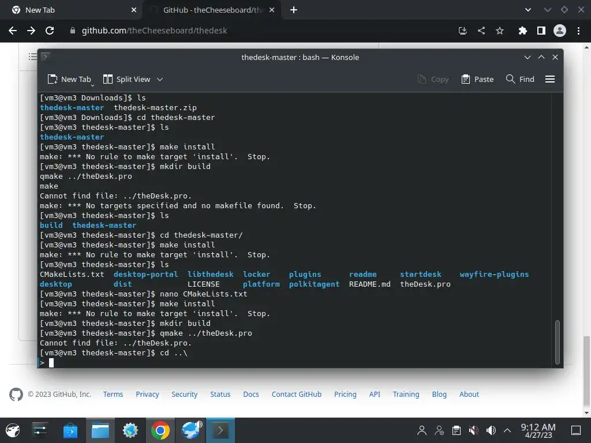The image size is (591, 443).
Task: Open user account tray icon
Action: 422,430
